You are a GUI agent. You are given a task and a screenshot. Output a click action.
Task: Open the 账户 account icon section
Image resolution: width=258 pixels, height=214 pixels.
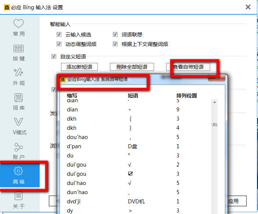pyautogui.click(x=19, y=151)
